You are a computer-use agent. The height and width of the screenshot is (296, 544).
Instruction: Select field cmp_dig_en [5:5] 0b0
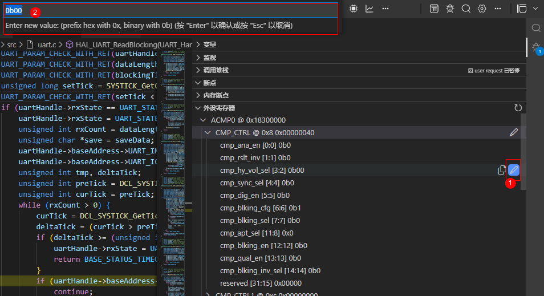(255, 196)
